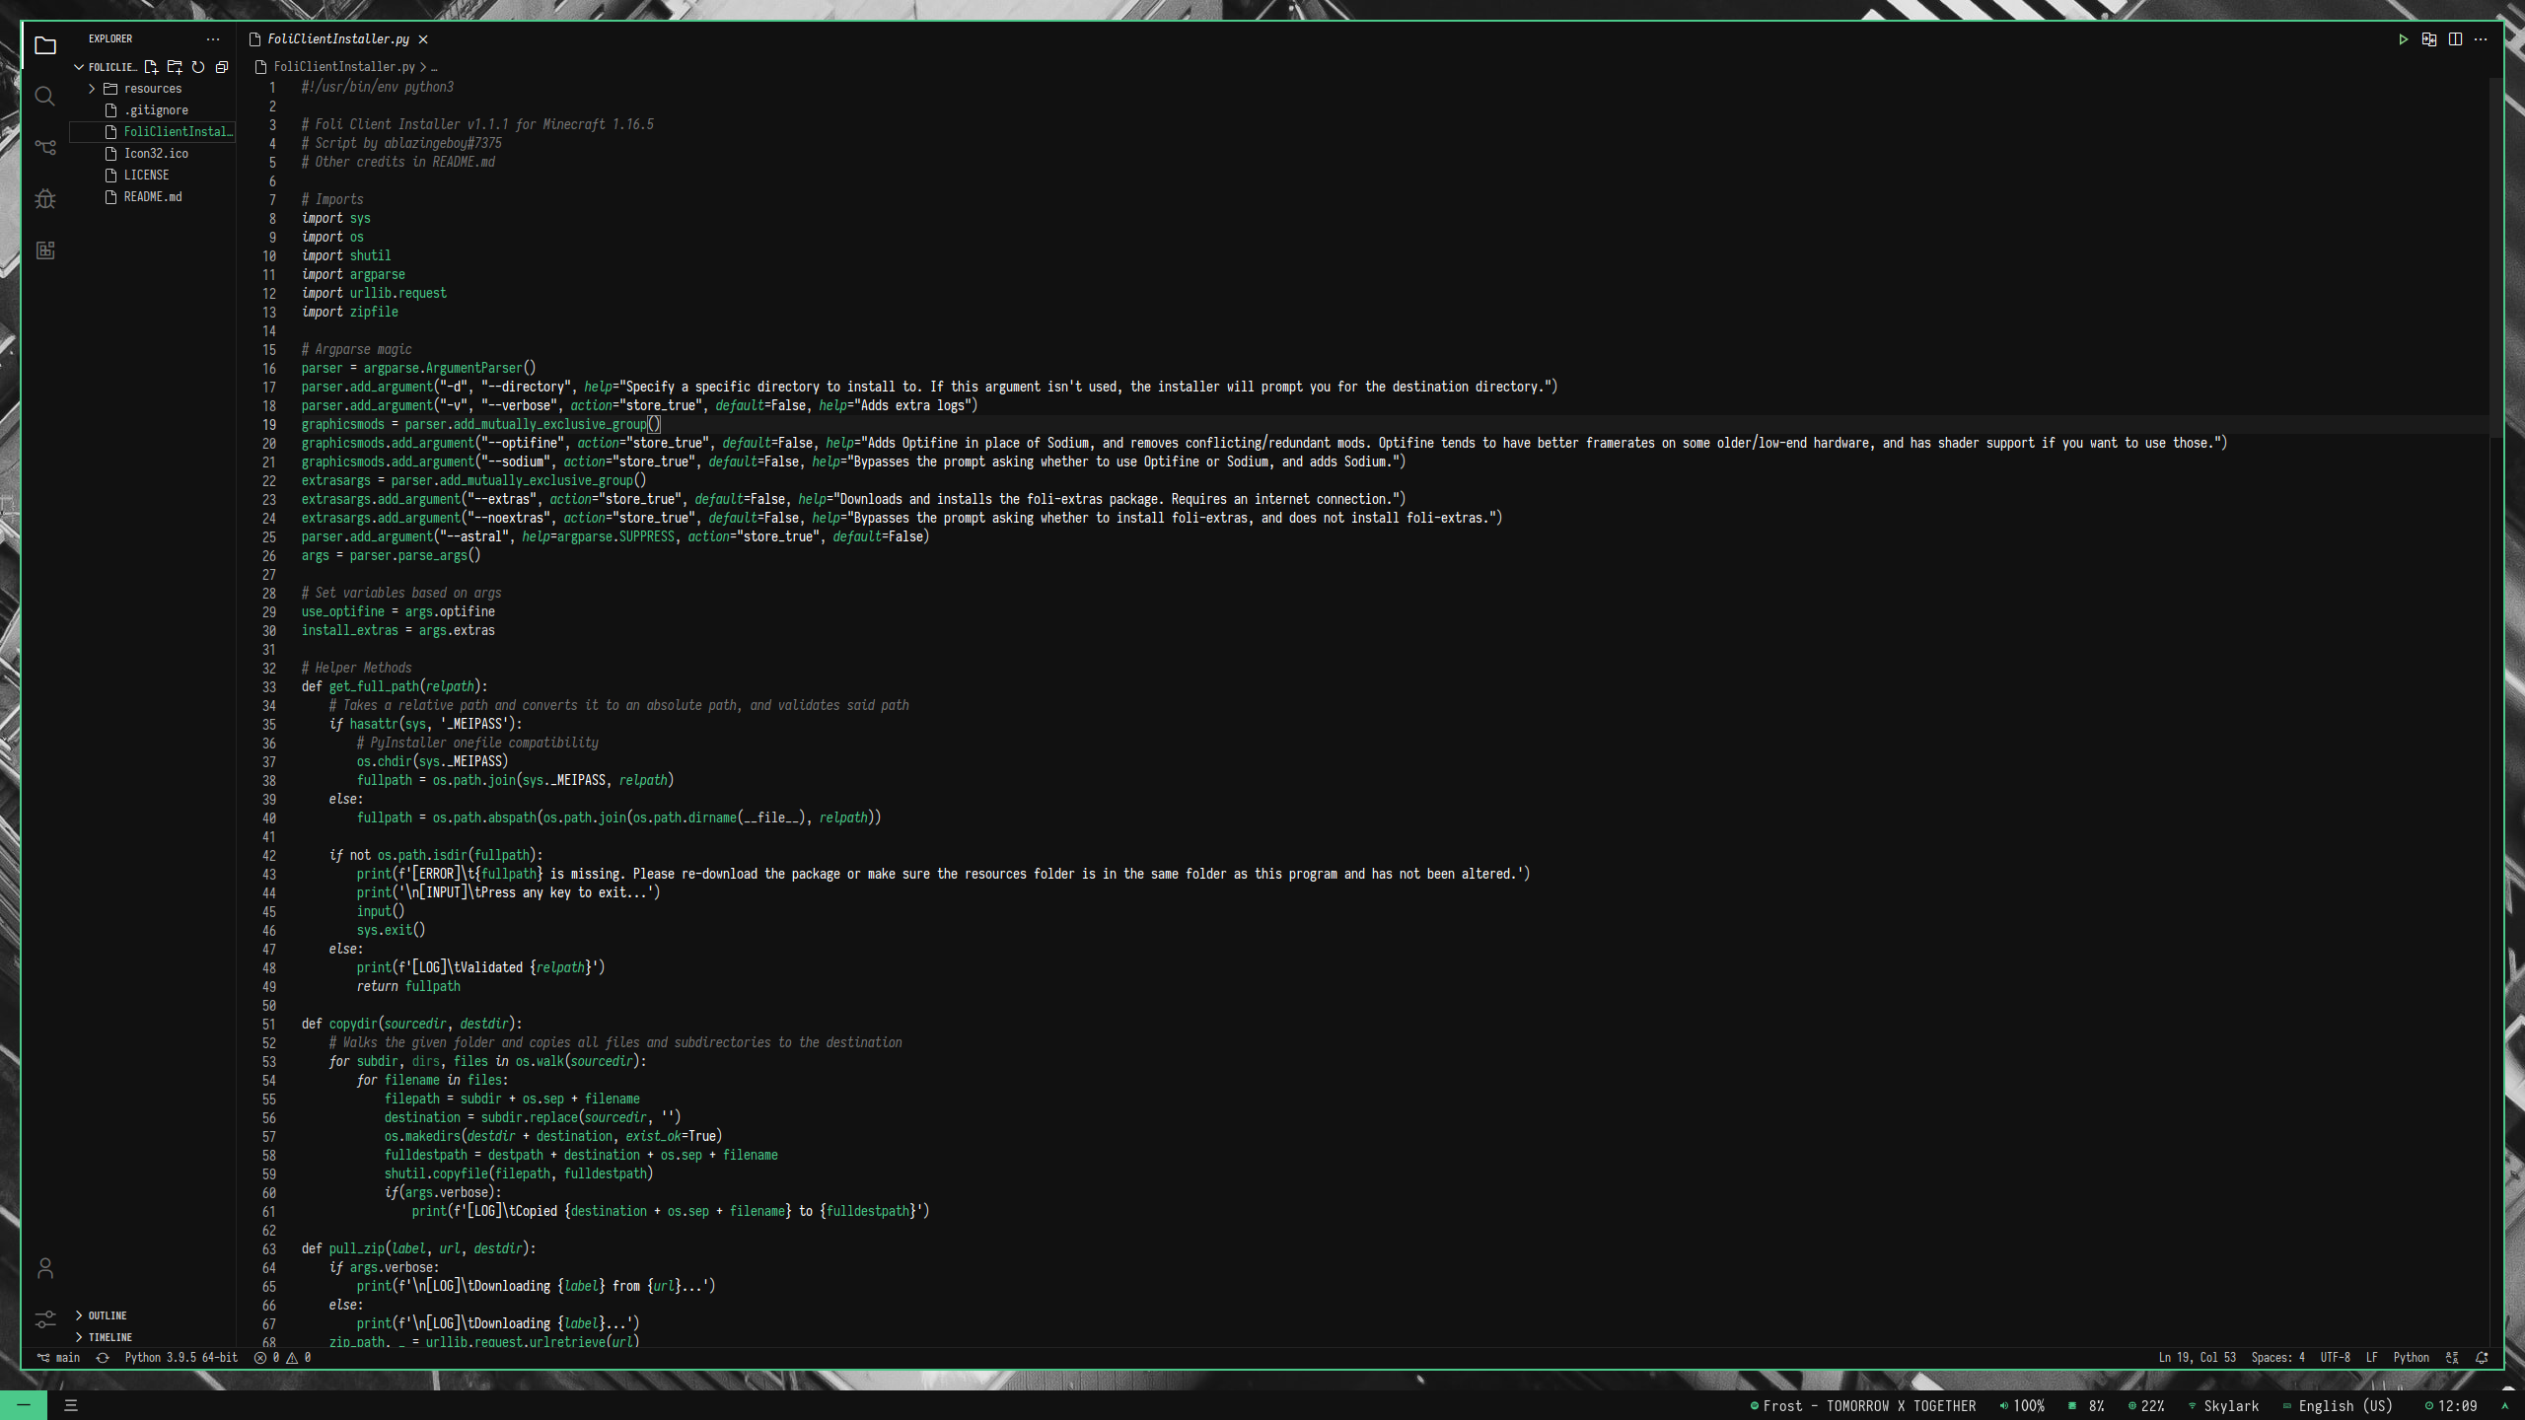Select the FoliClientInstaller.py editor tab

(338, 39)
